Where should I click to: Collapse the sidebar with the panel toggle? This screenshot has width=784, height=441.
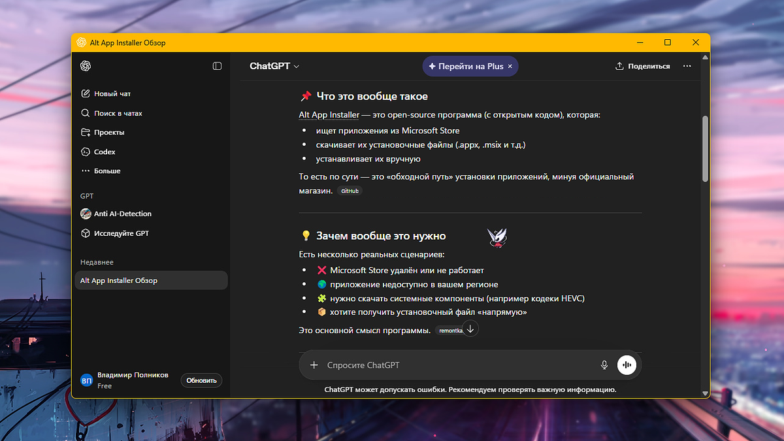click(x=217, y=66)
